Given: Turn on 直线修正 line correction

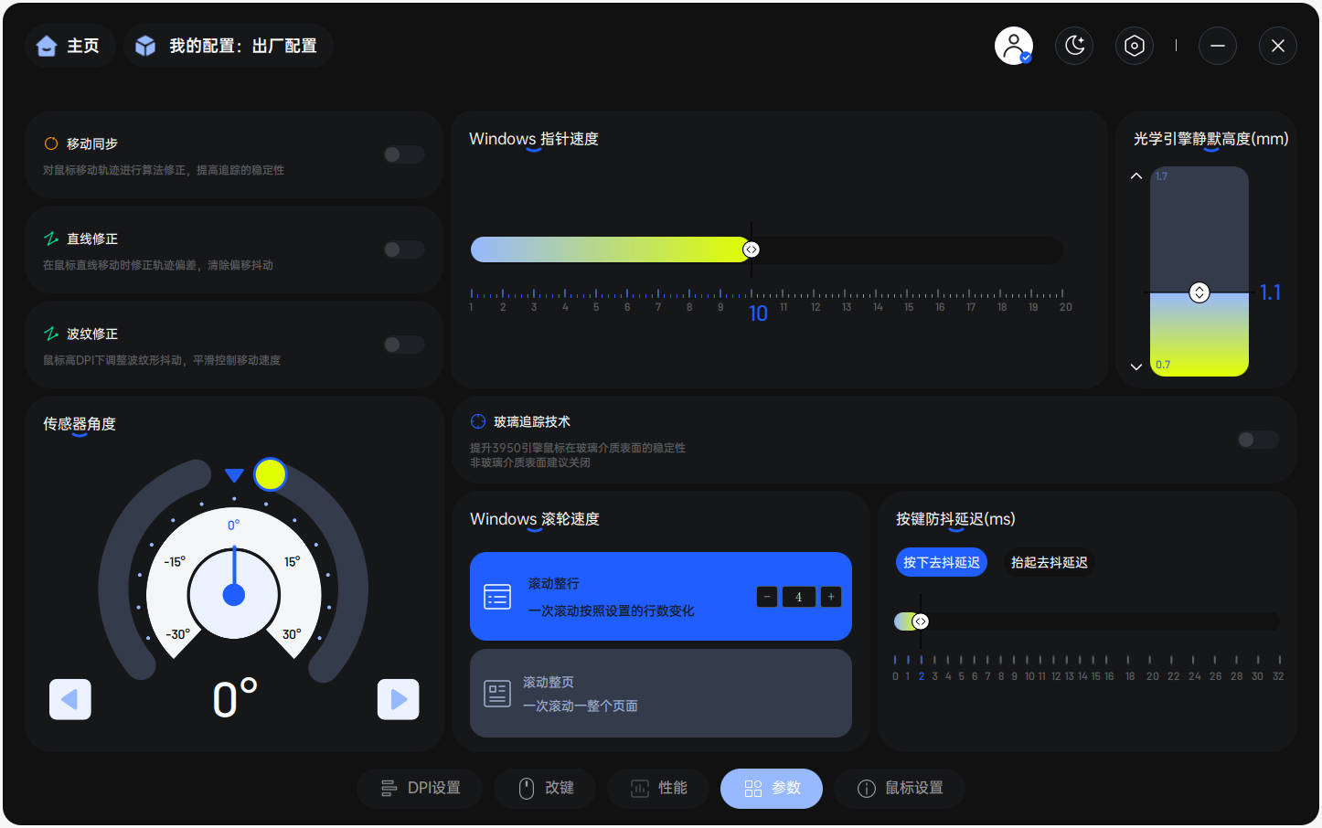Looking at the screenshot, I should click(403, 249).
